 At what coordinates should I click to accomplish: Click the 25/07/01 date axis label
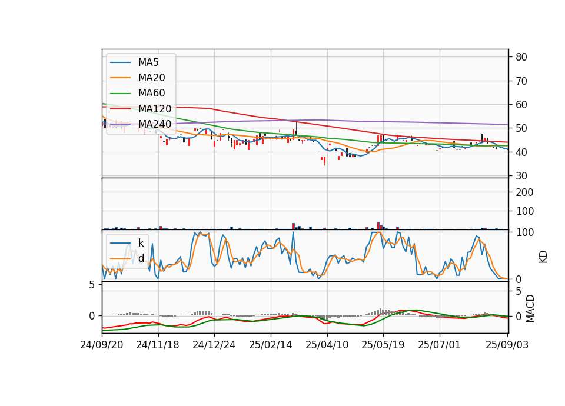(439, 345)
